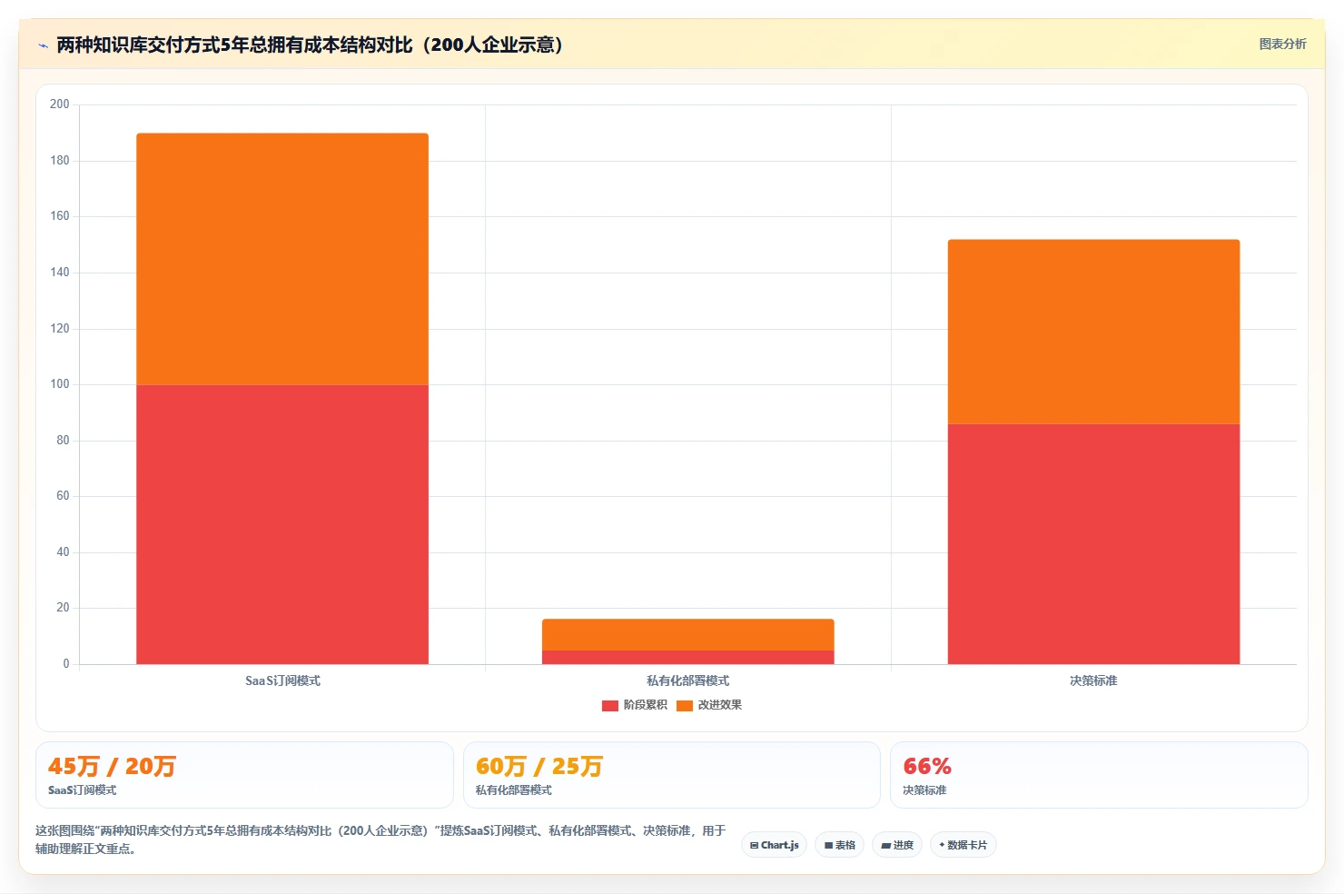Click the description paragraph starting 这张图围绕
1344x894 pixels.
[x=380, y=839]
